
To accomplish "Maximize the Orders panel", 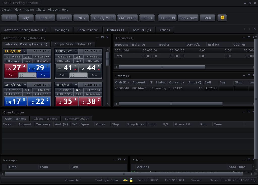I will 249,75.
